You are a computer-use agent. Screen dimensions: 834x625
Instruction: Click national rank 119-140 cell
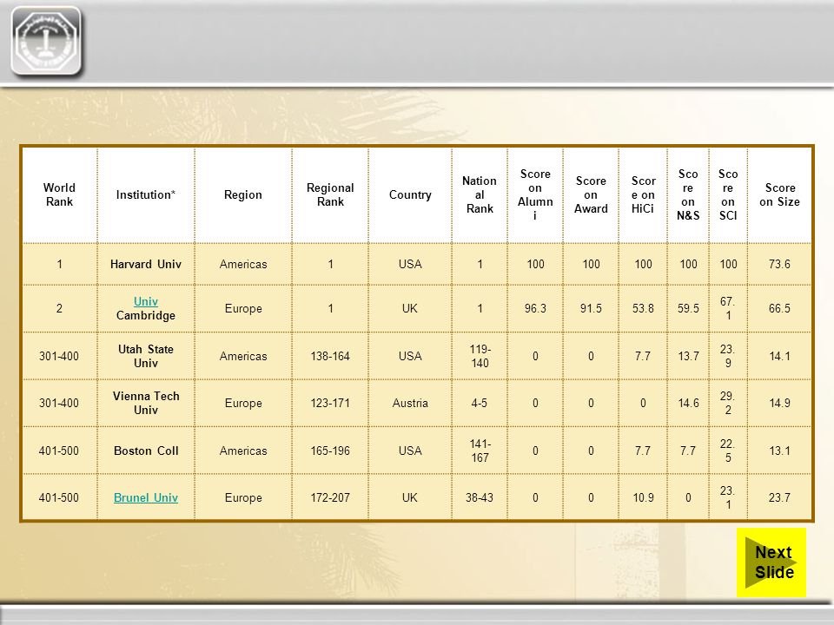click(480, 356)
